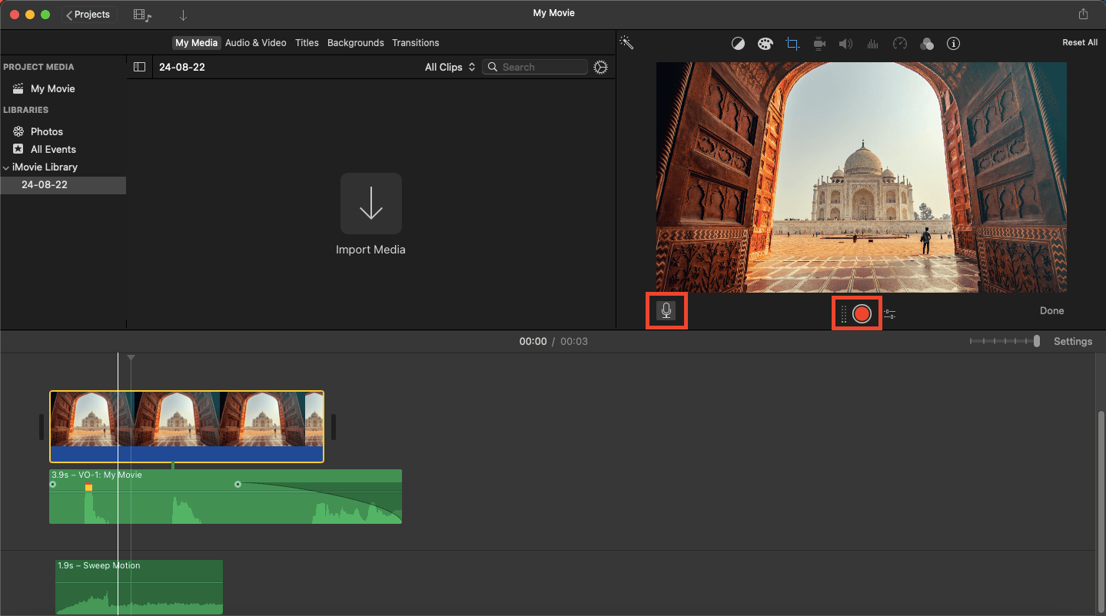1106x616 pixels.
Task: Open browser settings gear icon
Action: click(601, 68)
